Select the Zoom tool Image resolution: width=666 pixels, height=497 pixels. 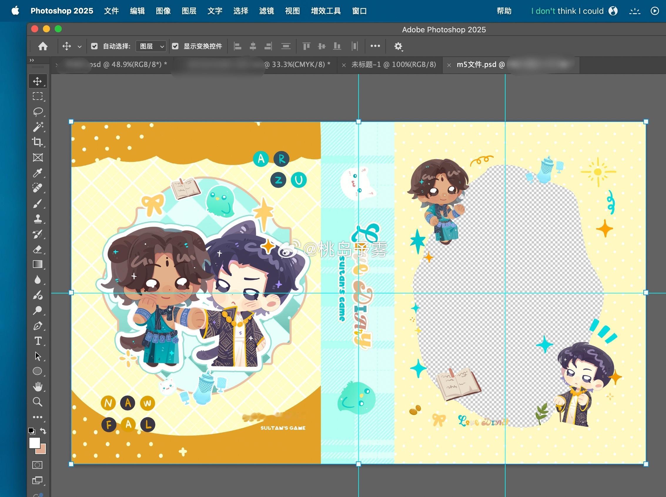(37, 402)
